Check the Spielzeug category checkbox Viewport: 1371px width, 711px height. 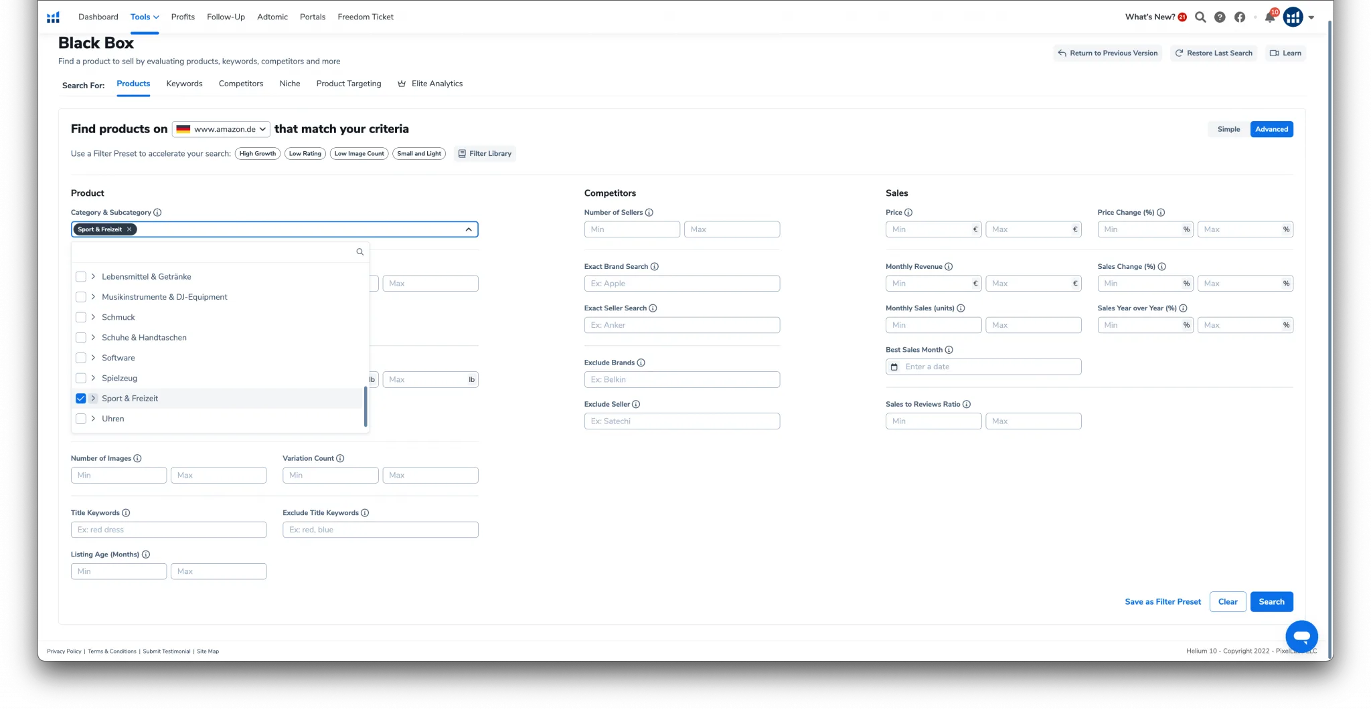[x=81, y=379]
